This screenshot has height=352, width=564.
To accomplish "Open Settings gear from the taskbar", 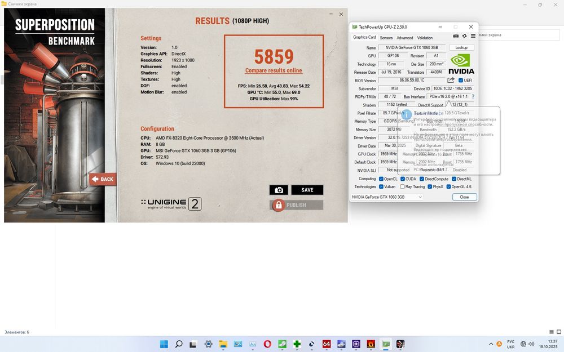I will tap(208, 344).
